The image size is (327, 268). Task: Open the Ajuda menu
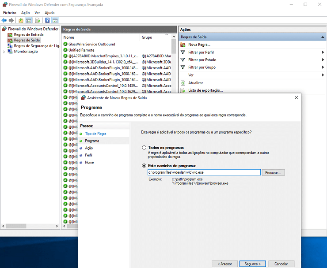click(49, 13)
